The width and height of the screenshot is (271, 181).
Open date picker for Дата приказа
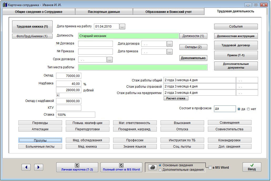170,52
